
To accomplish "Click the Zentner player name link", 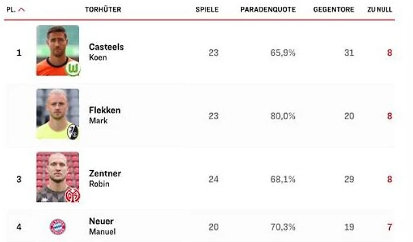I will (105, 174).
